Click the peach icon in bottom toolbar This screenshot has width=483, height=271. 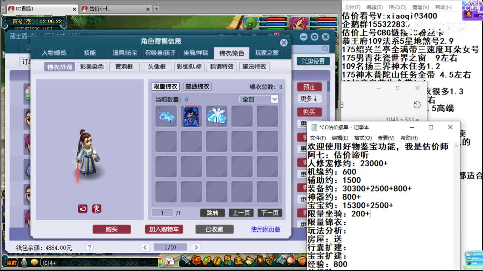[291, 260]
